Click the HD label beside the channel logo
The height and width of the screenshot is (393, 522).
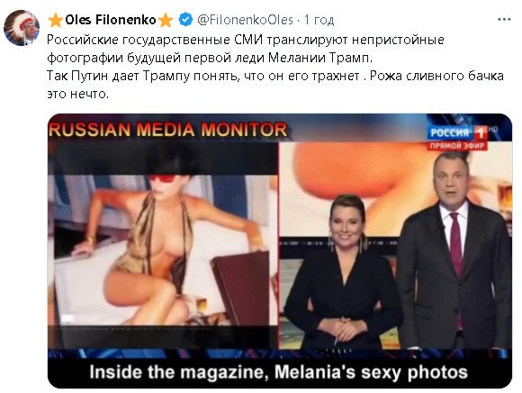[493, 129]
